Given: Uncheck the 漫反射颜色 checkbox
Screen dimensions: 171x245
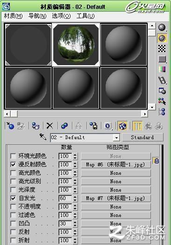Looking at the screenshot, I should (13, 164).
